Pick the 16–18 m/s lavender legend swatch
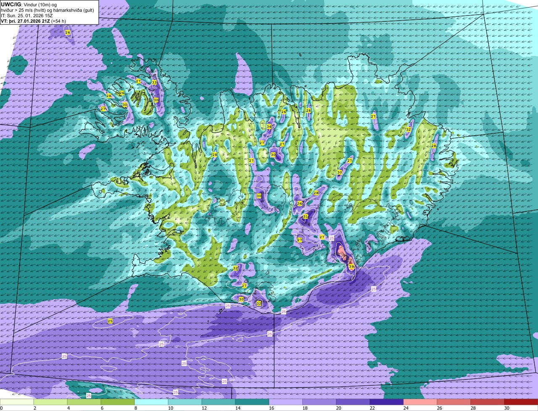Image resolution: width=538 pixels, height=411 pixels. click(x=286, y=402)
